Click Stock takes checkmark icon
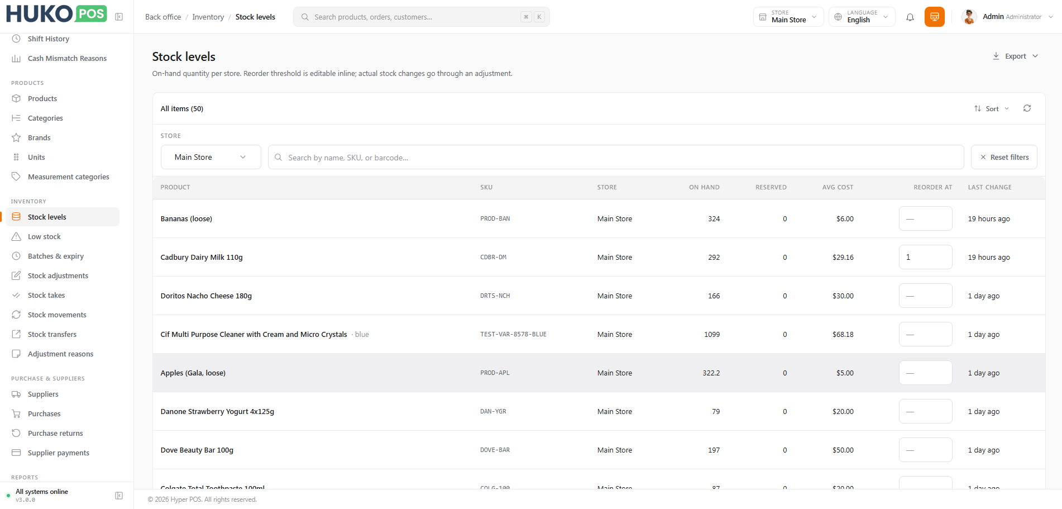Screen dimensions: 1062x509 click(16, 295)
